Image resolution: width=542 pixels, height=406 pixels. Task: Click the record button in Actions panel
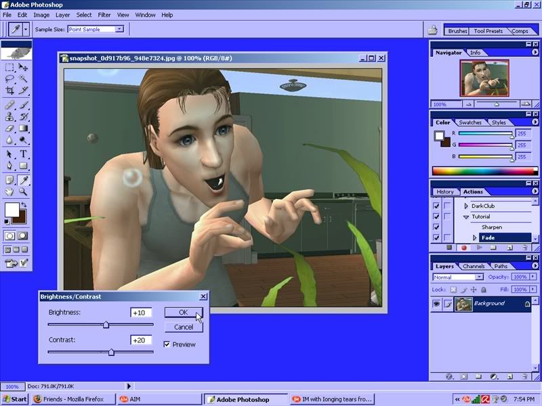click(x=464, y=248)
